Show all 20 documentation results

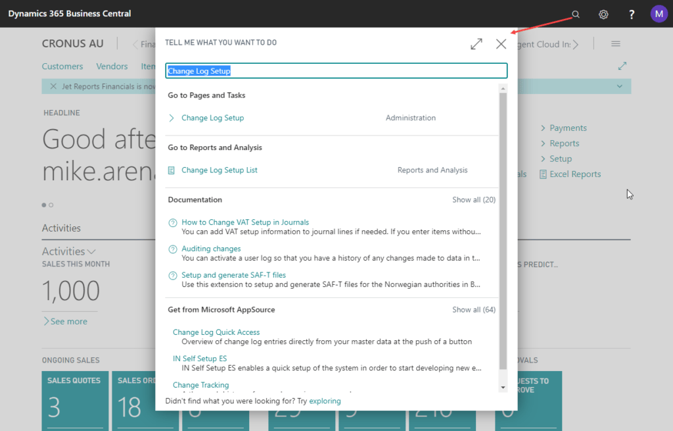coord(474,200)
